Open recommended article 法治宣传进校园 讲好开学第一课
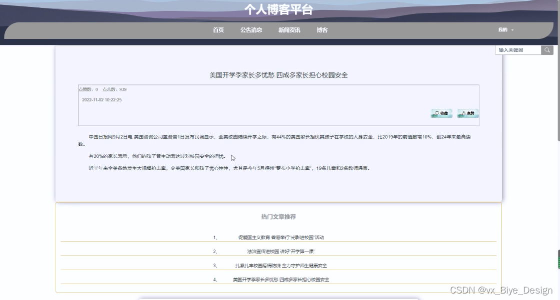This screenshot has height=300, width=560. coord(281,252)
